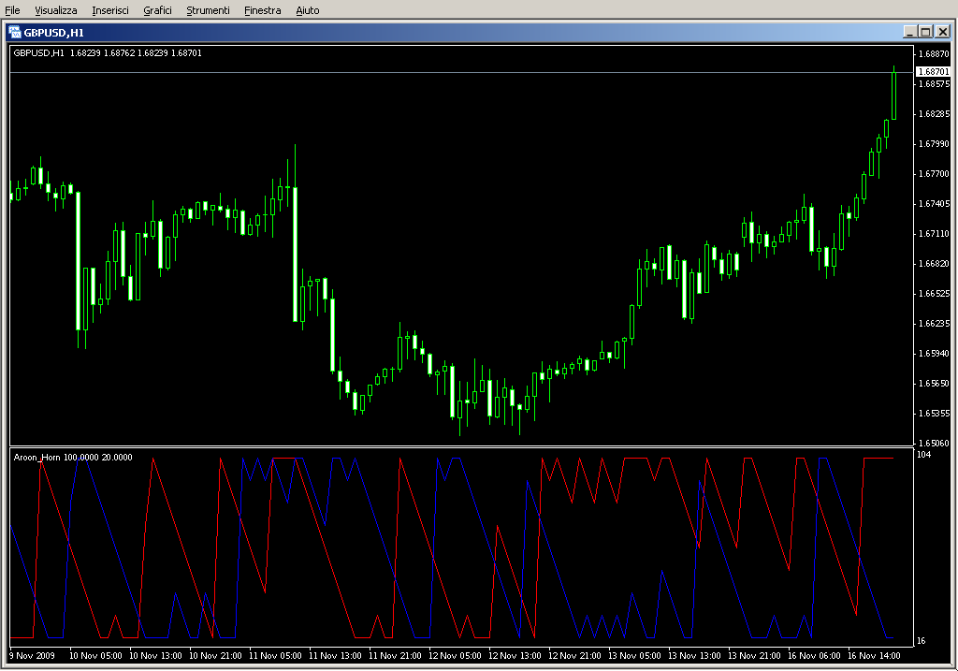Click the 13 Nov 21:00 time label
The image size is (958, 671).
pyautogui.click(x=754, y=656)
